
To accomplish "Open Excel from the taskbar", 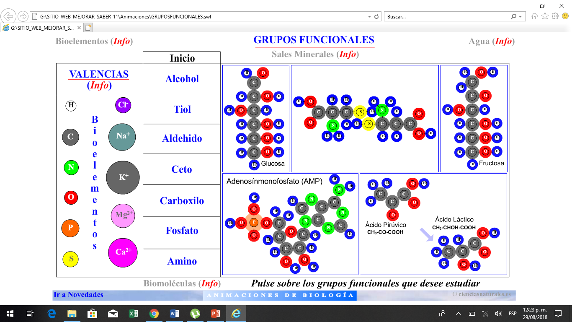I will tap(134, 314).
